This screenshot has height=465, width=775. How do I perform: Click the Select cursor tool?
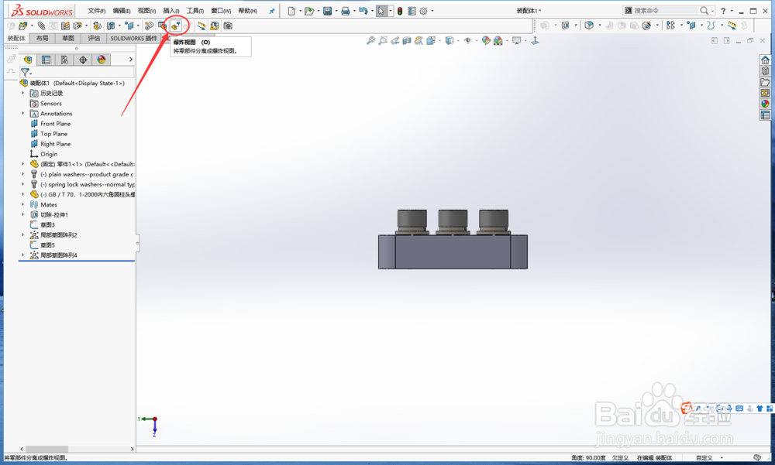pos(381,11)
